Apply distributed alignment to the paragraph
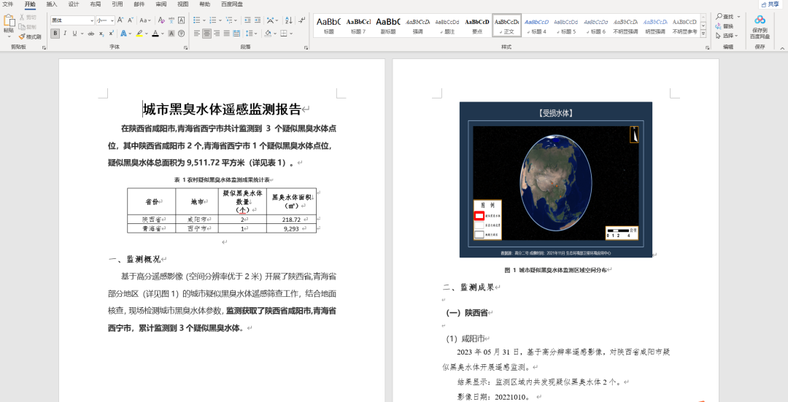This screenshot has width=788, height=402. (x=236, y=34)
